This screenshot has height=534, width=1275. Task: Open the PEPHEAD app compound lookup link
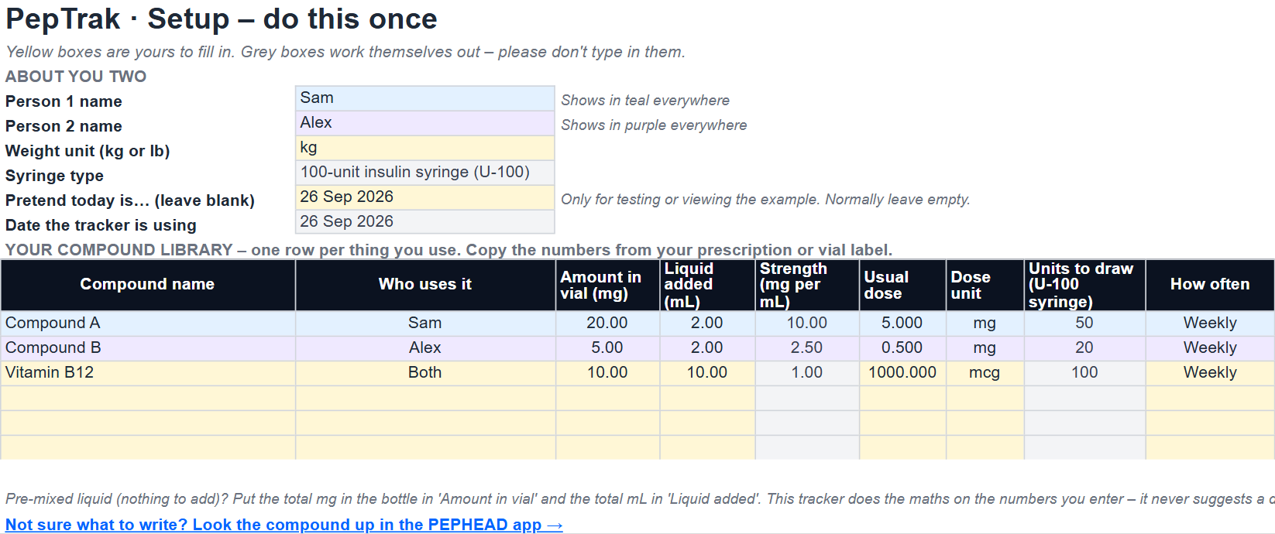click(284, 525)
